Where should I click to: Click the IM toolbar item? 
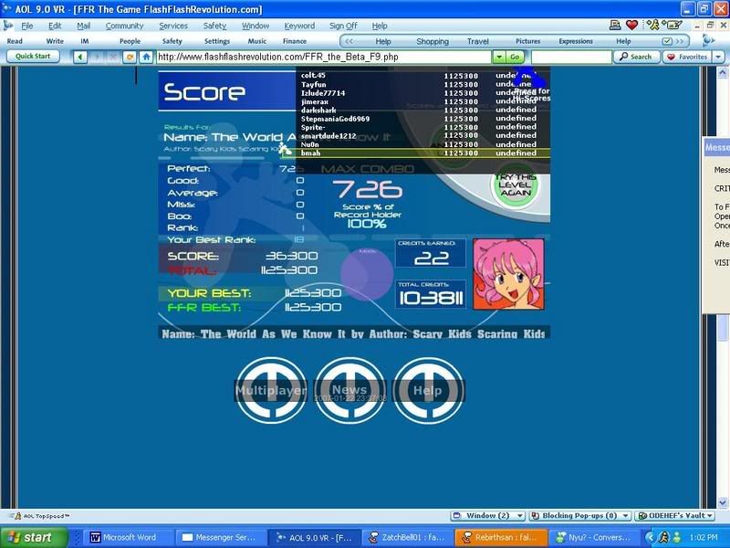tap(84, 41)
